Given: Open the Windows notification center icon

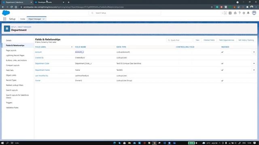Looking at the screenshot, I should [x=255, y=143].
